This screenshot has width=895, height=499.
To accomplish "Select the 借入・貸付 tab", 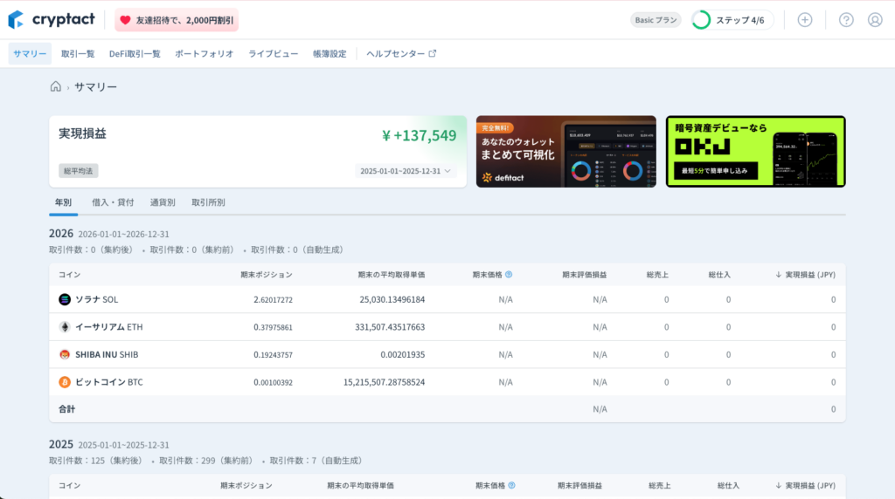I will coord(113,202).
